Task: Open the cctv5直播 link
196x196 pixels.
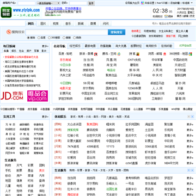Action: click(132, 163)
